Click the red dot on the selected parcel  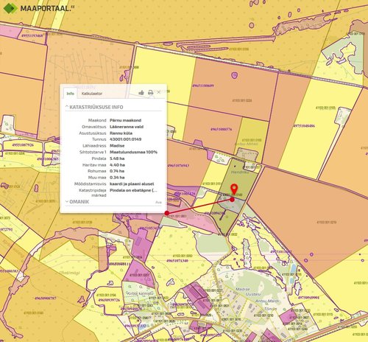(x=232, y=200)
